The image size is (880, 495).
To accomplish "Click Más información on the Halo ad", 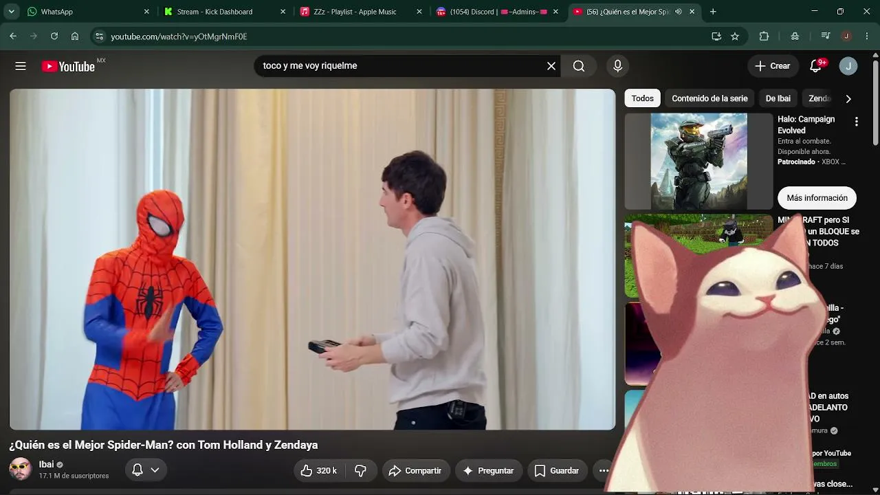I will 817,198.
